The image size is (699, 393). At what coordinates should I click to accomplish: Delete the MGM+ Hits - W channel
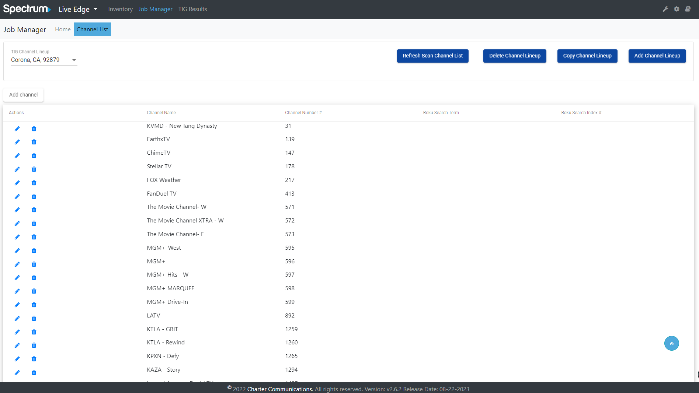[34, 278]
